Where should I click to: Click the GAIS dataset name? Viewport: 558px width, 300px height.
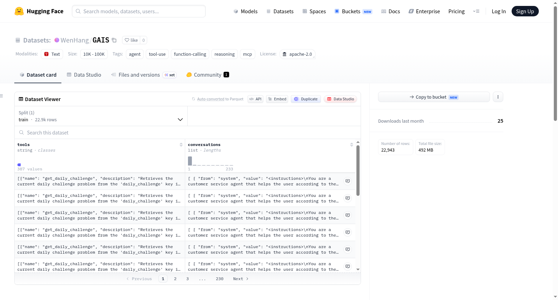[x=101, y=40]
